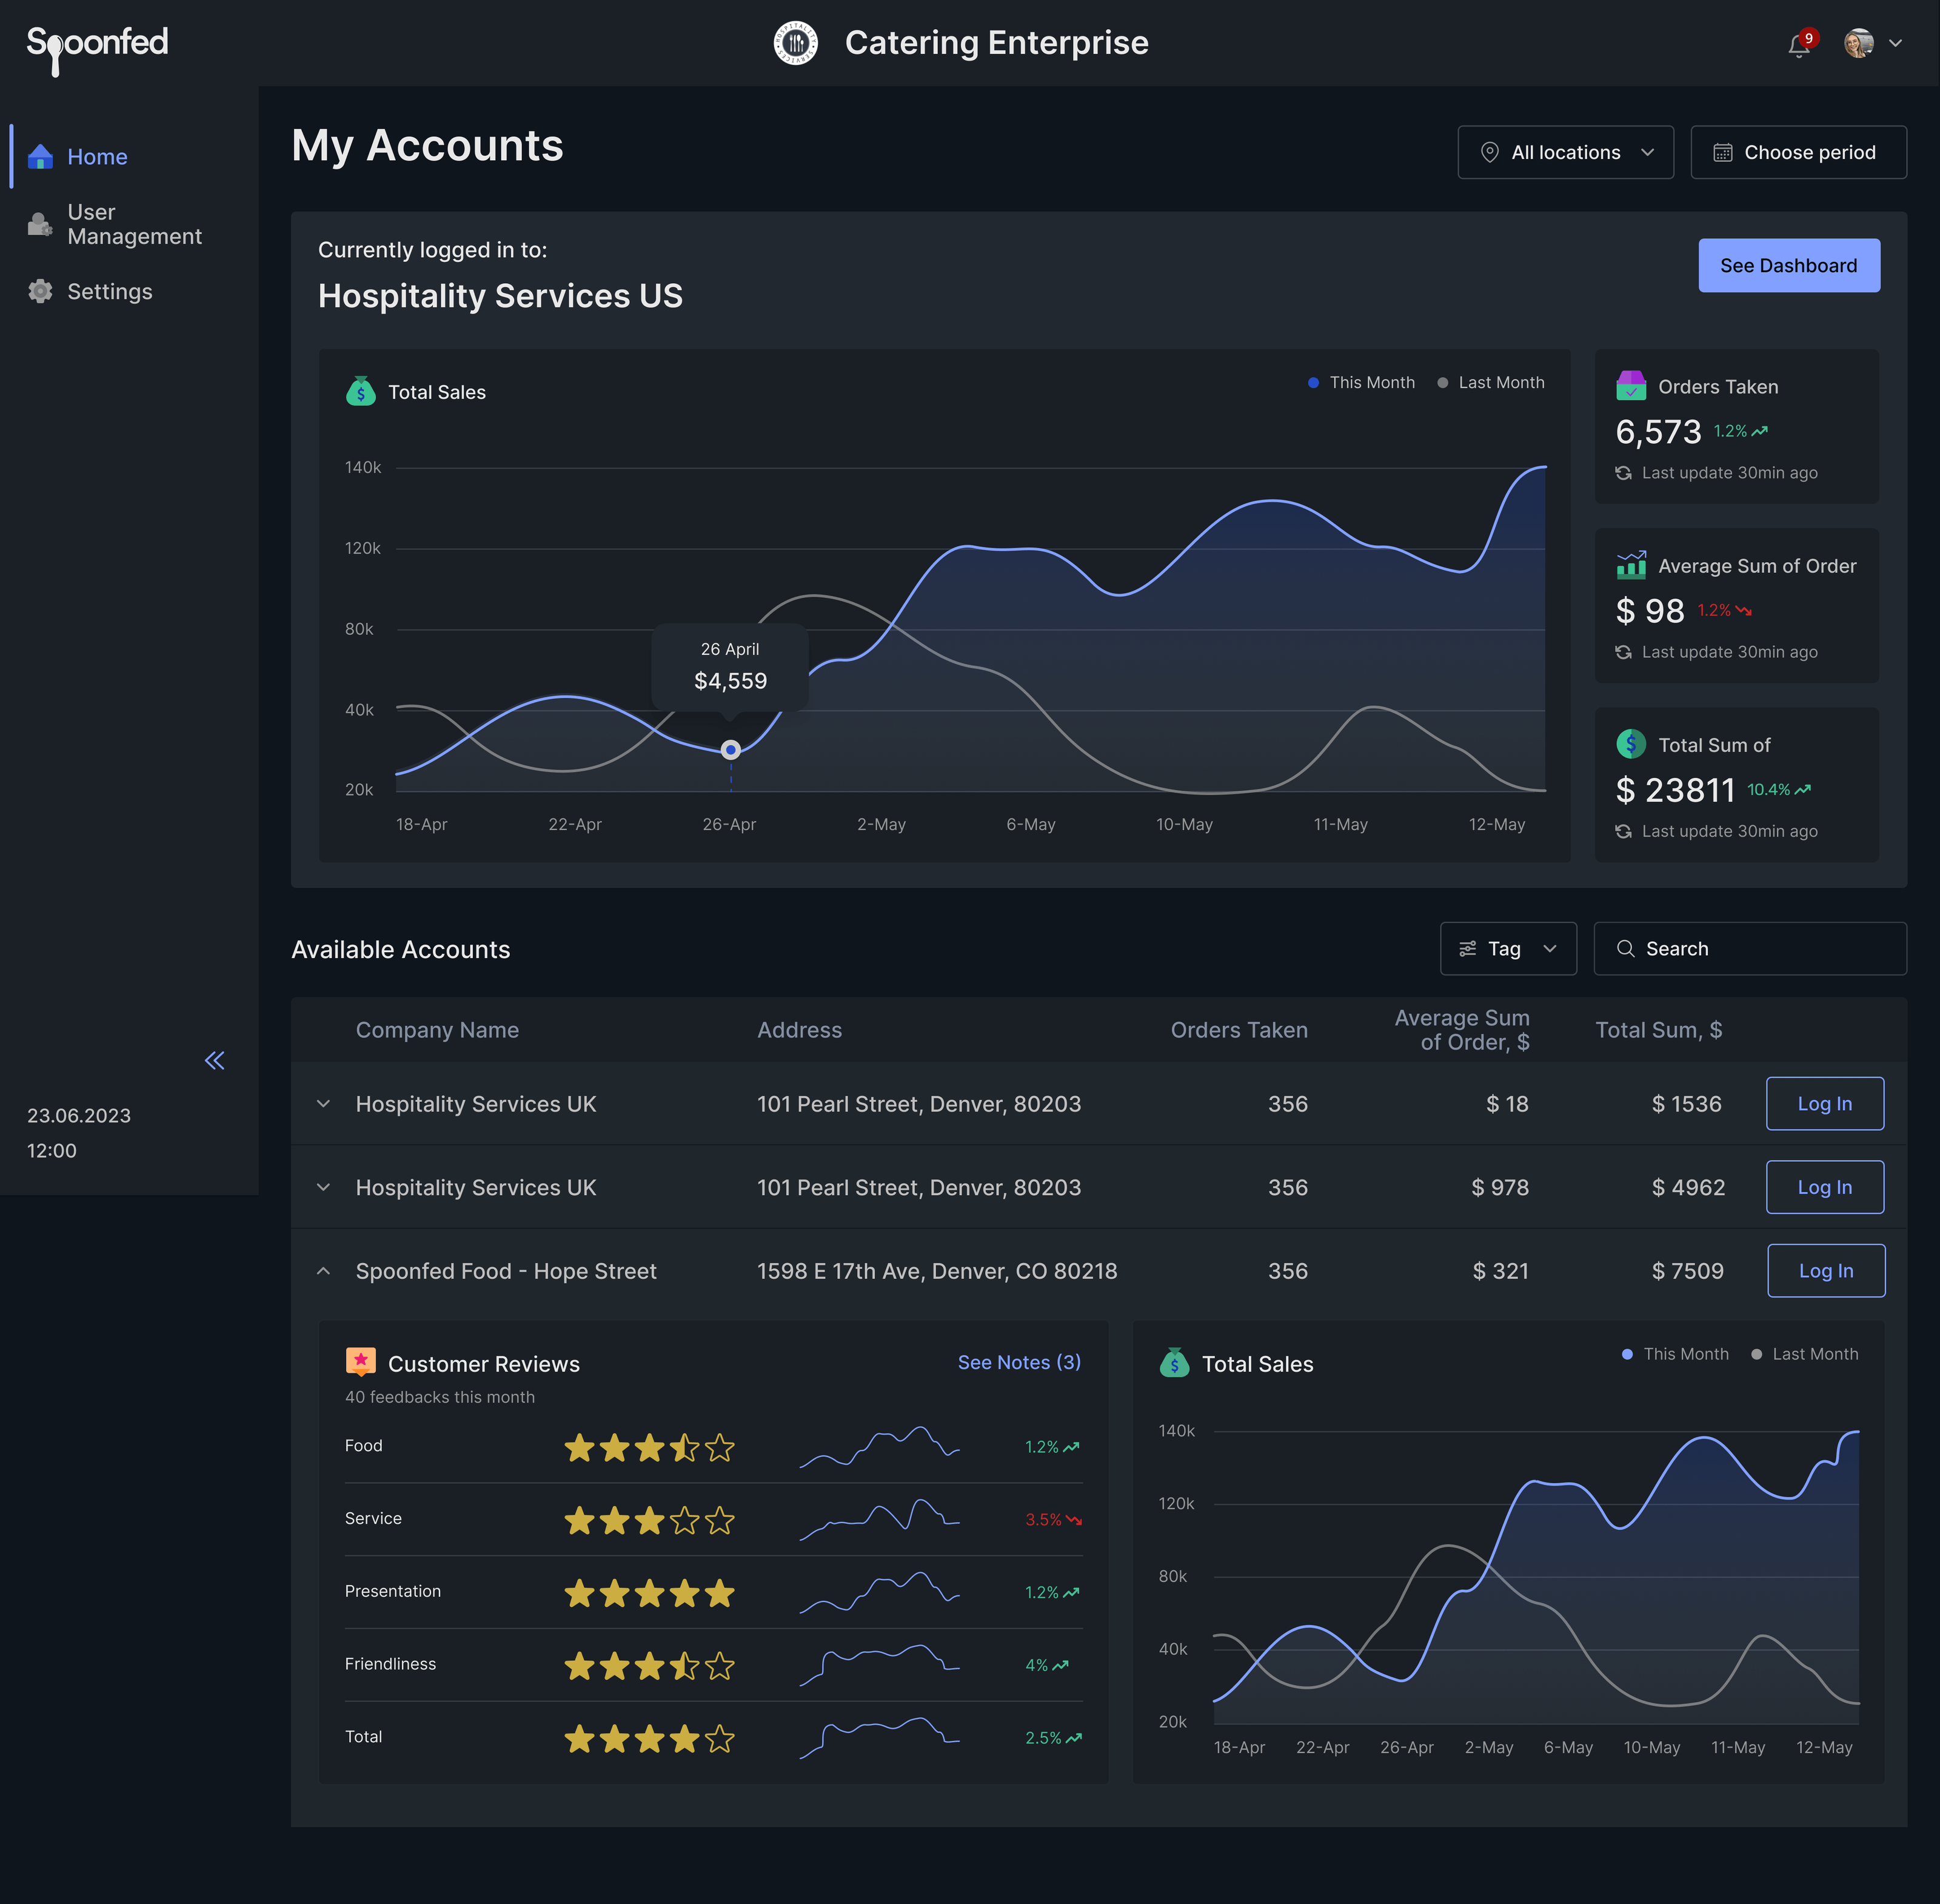This screenshot has width=1940, height=1904.
Task: Click the Home icon in sidebar
Action: point(40,156)
